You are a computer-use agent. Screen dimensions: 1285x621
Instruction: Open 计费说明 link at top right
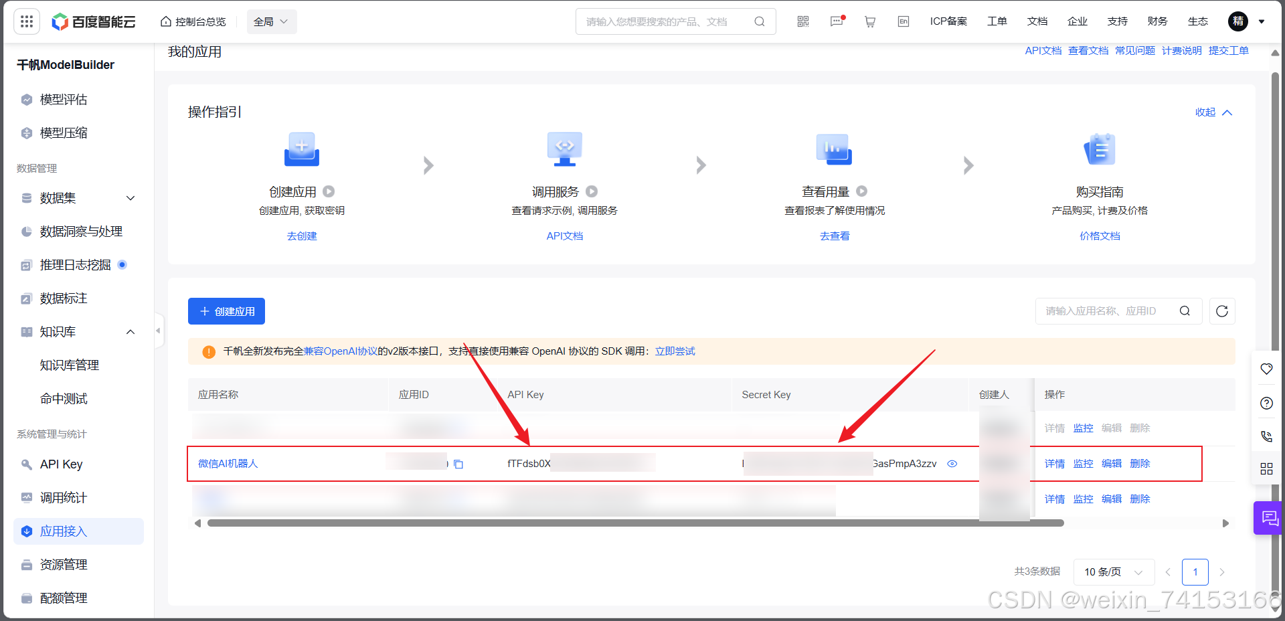1181,51
